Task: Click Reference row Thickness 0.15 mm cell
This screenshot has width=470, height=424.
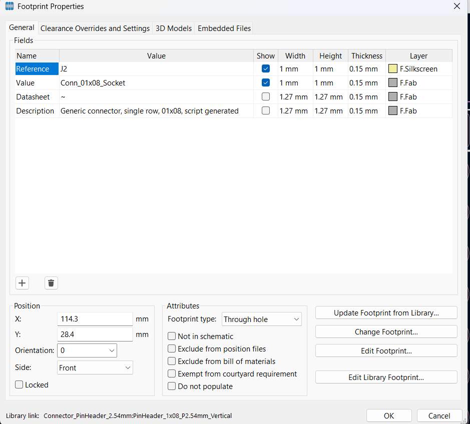Action: 366,68
